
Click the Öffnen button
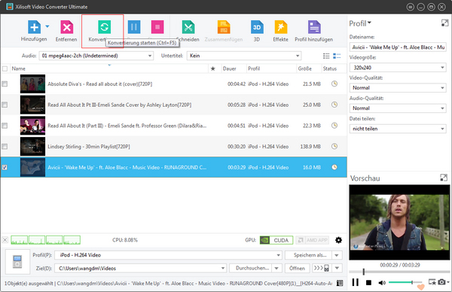coord(298,269)
